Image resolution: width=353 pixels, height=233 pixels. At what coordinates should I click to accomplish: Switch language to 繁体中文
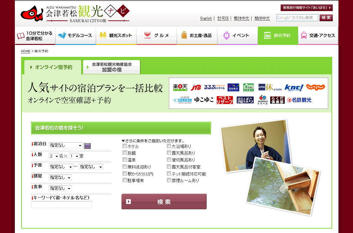(x=241, y=18)
